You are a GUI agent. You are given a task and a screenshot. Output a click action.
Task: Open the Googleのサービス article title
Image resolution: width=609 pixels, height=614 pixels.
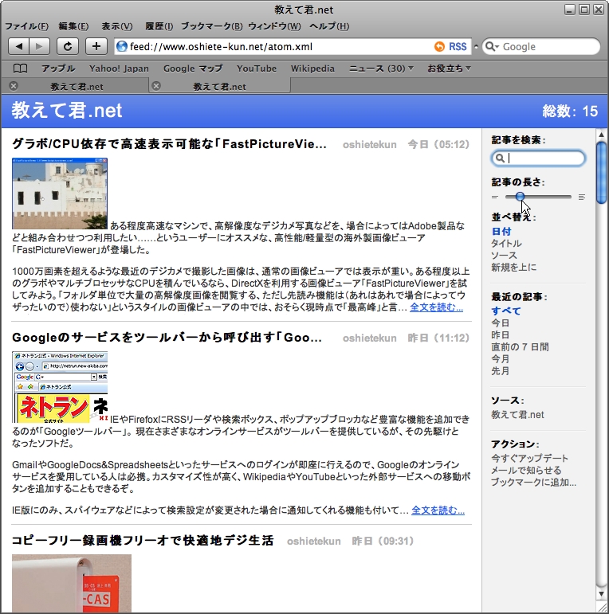[167, 338]
